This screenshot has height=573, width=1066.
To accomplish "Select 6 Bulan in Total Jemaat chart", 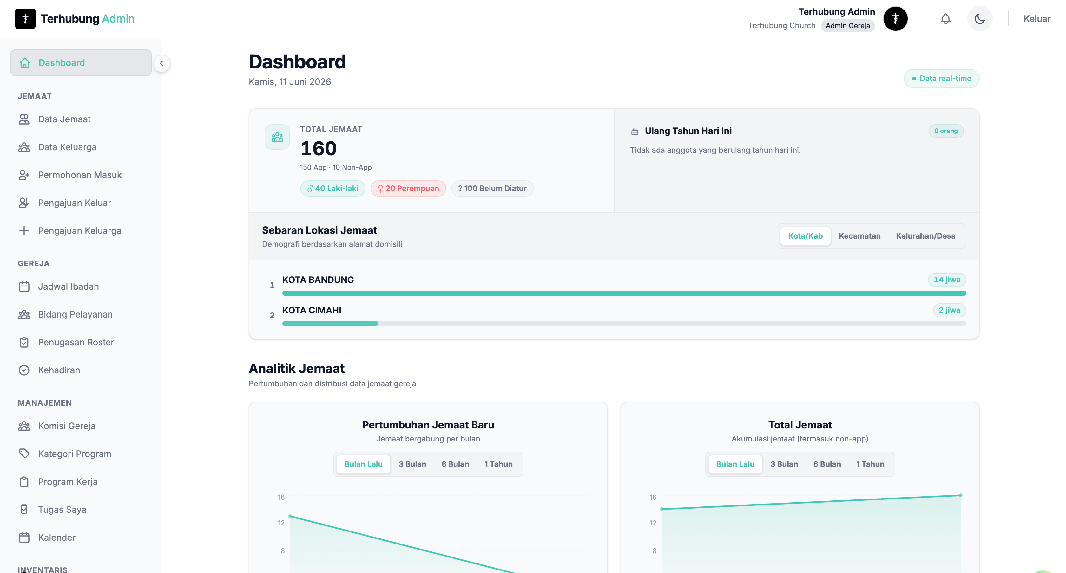I will 827,464.
